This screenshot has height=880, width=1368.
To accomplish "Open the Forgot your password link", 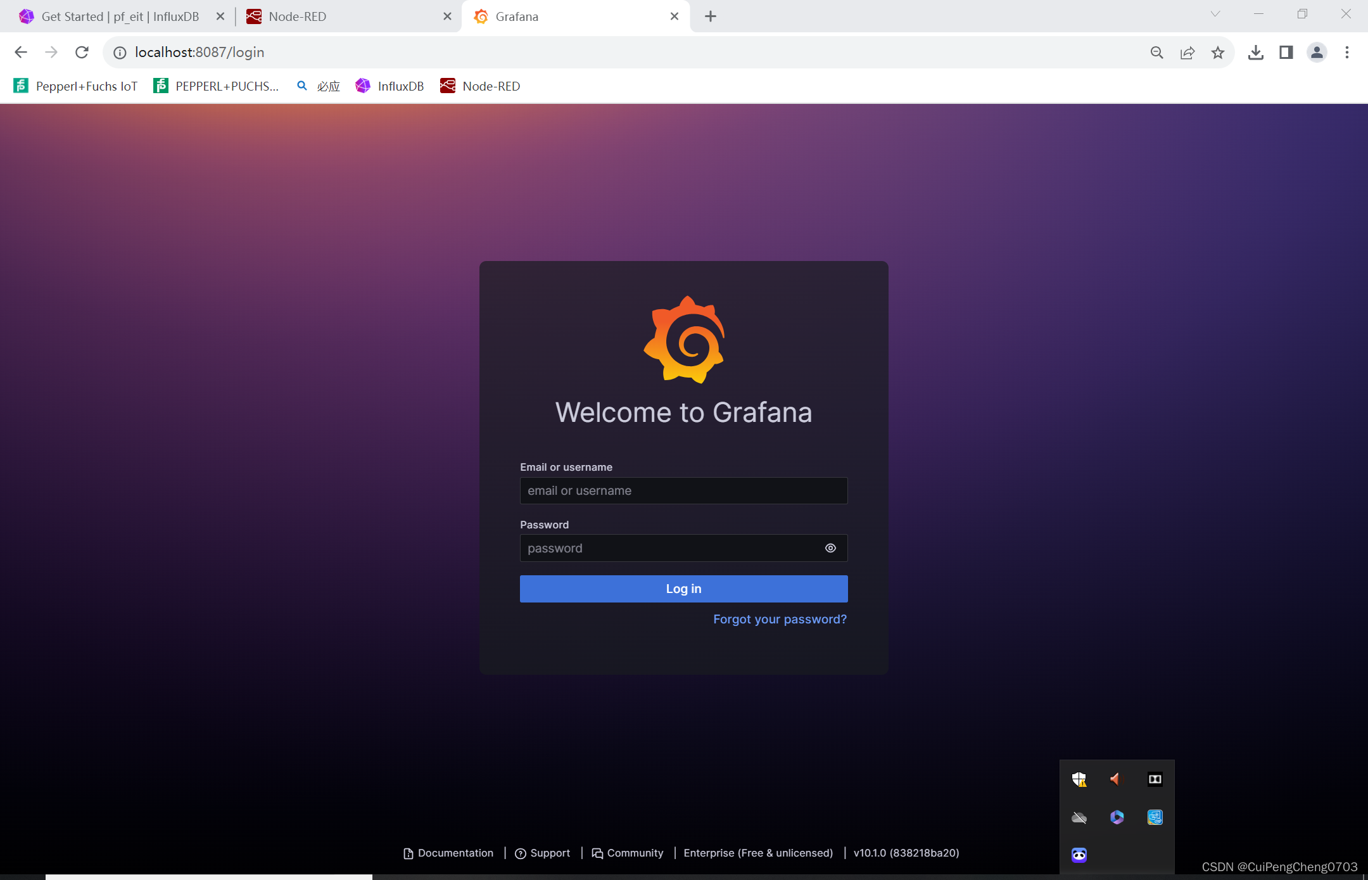I will [780, 619].
